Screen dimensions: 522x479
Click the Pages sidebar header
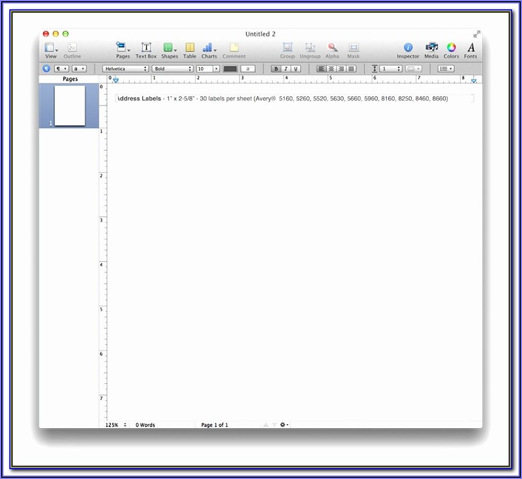(70, 79)
